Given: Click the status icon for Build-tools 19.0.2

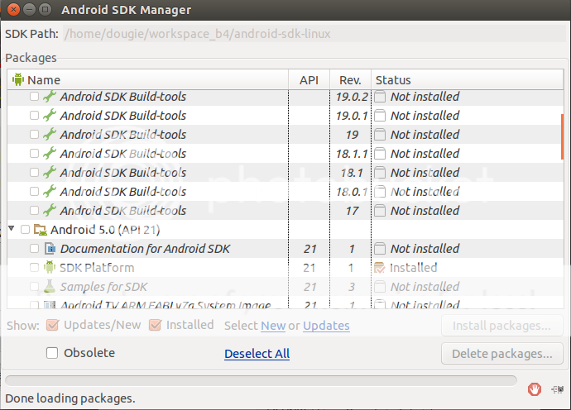Looking at the screenshot, I should 380,97.
